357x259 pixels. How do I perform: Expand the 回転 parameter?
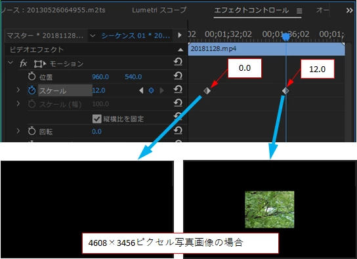(x=18, y=131)
